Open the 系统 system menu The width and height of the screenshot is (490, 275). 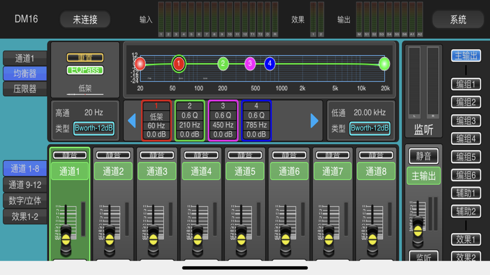pos(458,20)
